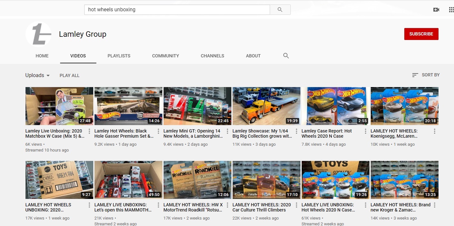Viewport: 454px width, 226px height.
Task: Play the Black Hole Gasser thumbnail (14:26)
Action: pos(128,106)
